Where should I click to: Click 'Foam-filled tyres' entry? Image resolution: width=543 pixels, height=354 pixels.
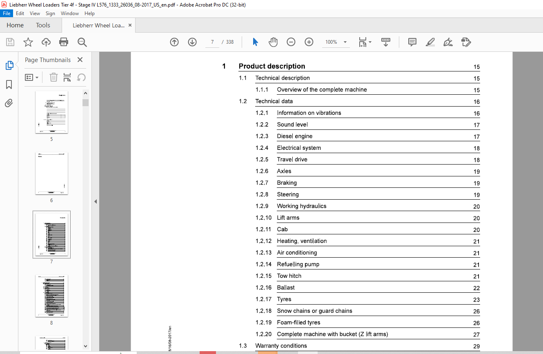298,323
